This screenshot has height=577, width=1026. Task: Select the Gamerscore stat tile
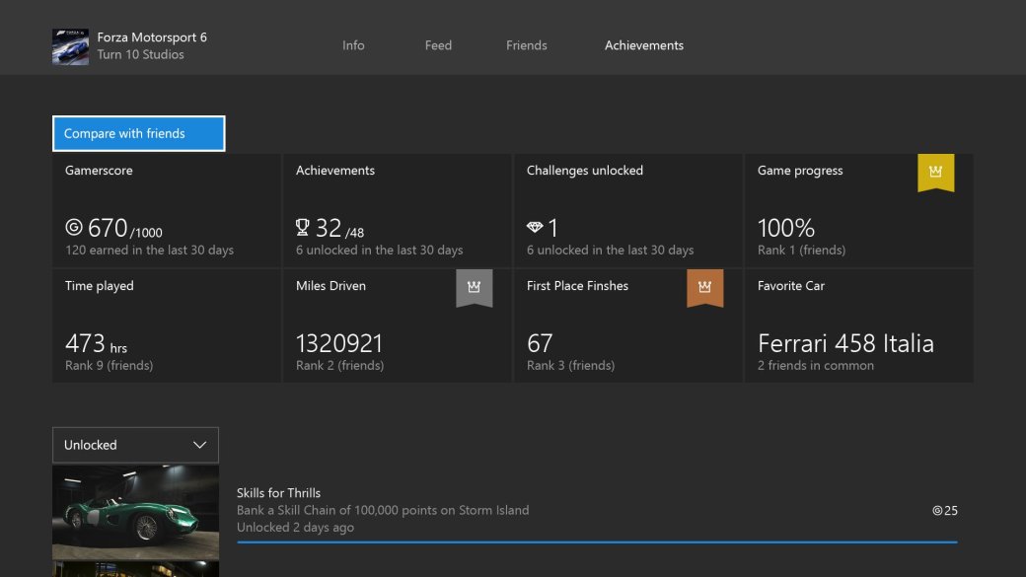[x=166, y=211]
